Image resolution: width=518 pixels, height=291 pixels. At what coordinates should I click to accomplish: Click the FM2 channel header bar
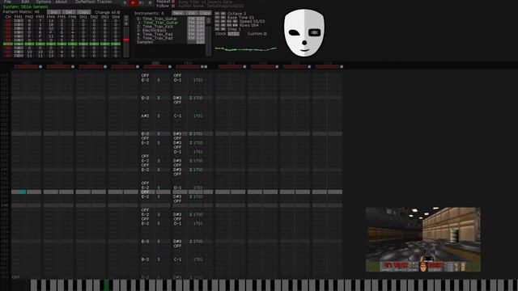point(58,66)
